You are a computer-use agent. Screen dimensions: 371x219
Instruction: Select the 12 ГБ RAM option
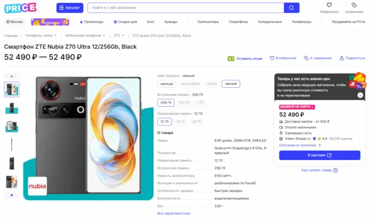click(x=164, y=121)
